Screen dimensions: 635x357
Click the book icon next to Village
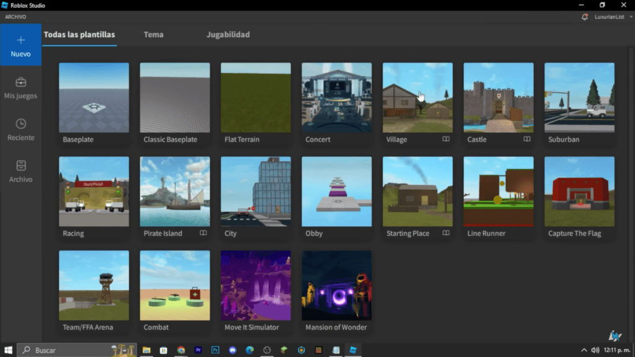(x=446, y=139)
